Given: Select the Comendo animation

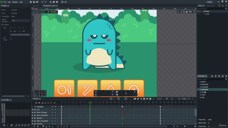Looking at the screenshot, I should [x=205, y=87].
